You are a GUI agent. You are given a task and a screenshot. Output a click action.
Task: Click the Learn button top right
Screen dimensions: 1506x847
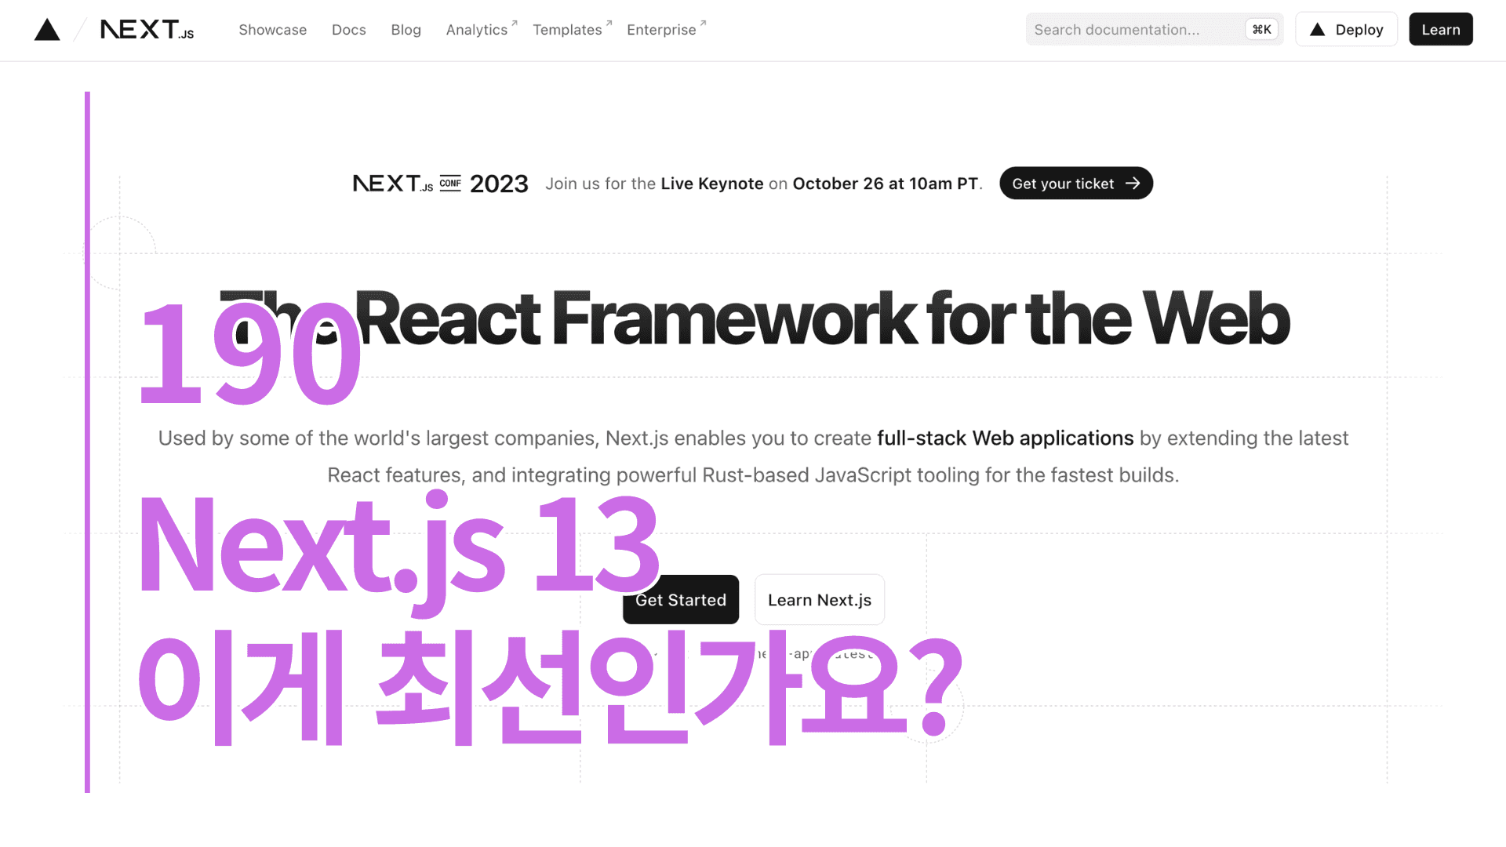pos(1440,29)
